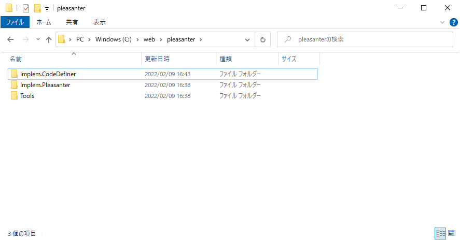460x240 pixels.
Task: Expand the chevron after PC breadcrumb
Action: [89, 39]
